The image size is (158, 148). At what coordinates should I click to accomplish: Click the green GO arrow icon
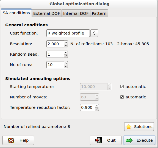[x=129, y=140]
